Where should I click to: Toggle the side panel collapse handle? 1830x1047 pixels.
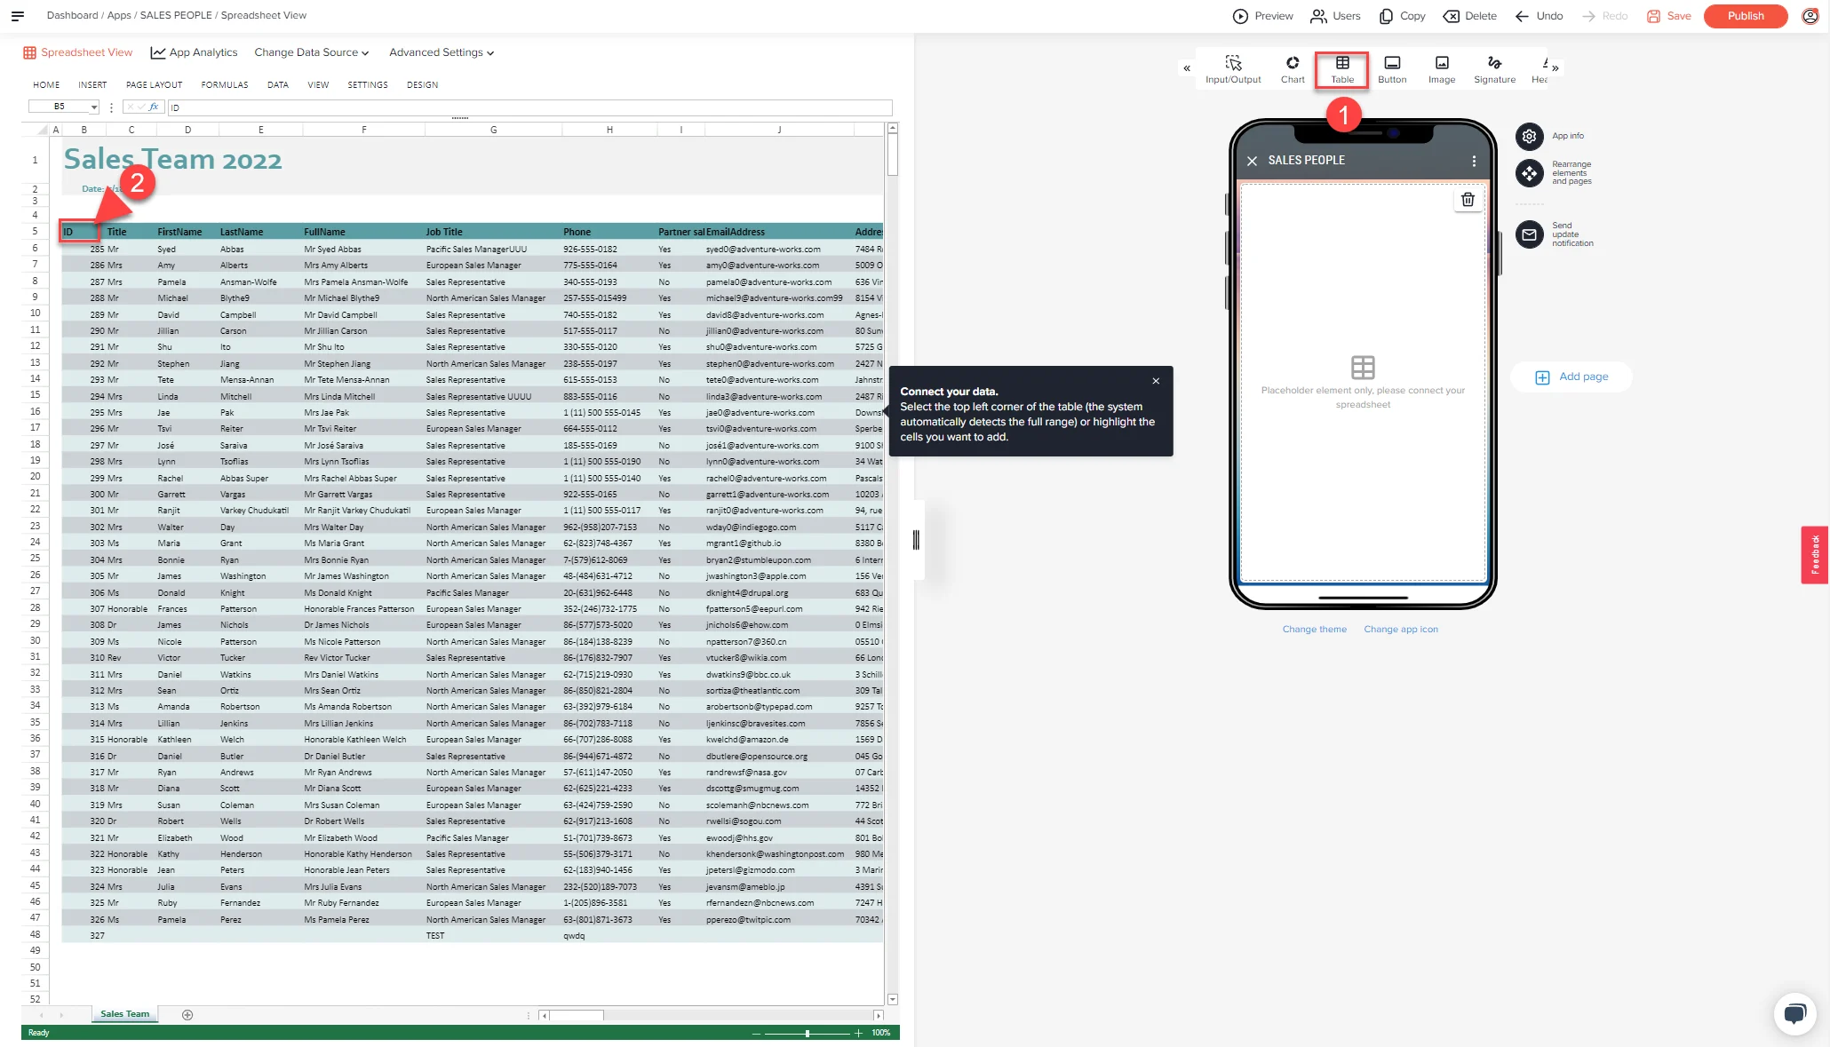pos(916,539)
